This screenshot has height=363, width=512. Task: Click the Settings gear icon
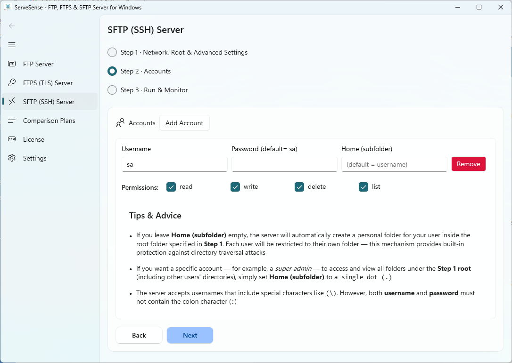click(12, 158)
